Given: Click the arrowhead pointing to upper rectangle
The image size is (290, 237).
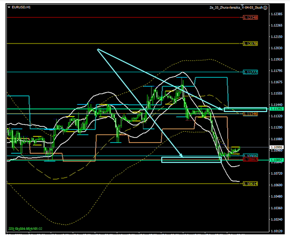Looking at the screenshot, I should point(221,108).
